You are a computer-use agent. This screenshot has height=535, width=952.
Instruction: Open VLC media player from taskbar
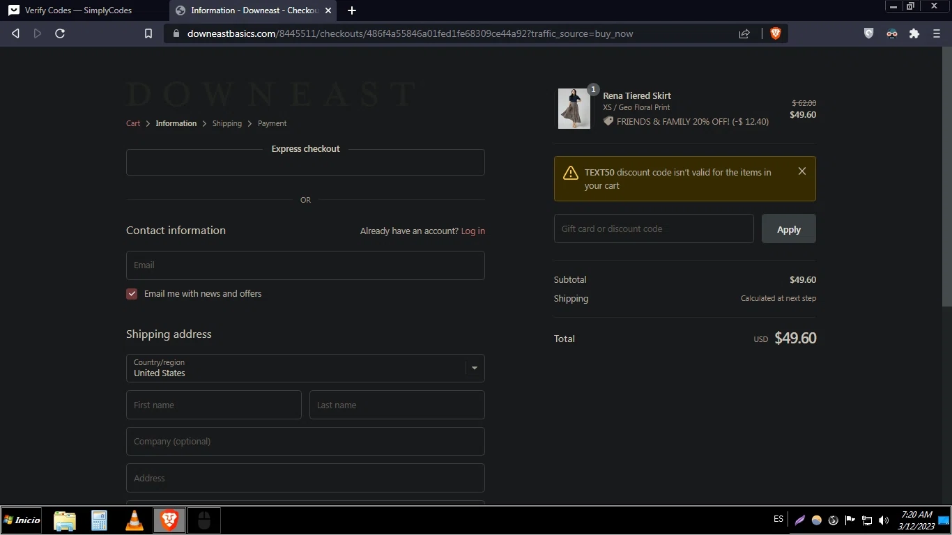pos(135,520)
